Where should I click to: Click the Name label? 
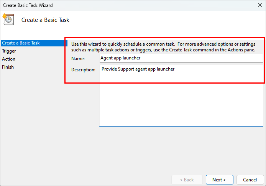pos(77,59)
